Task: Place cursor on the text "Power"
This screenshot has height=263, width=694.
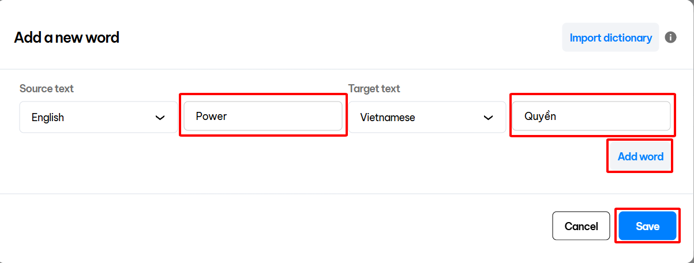Action: pos(212,117)
